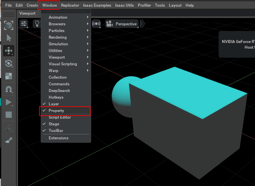The image size is (255, 186).
Task: Click the NVIDIA GeForce GPU info text
Action: point(238,42)
